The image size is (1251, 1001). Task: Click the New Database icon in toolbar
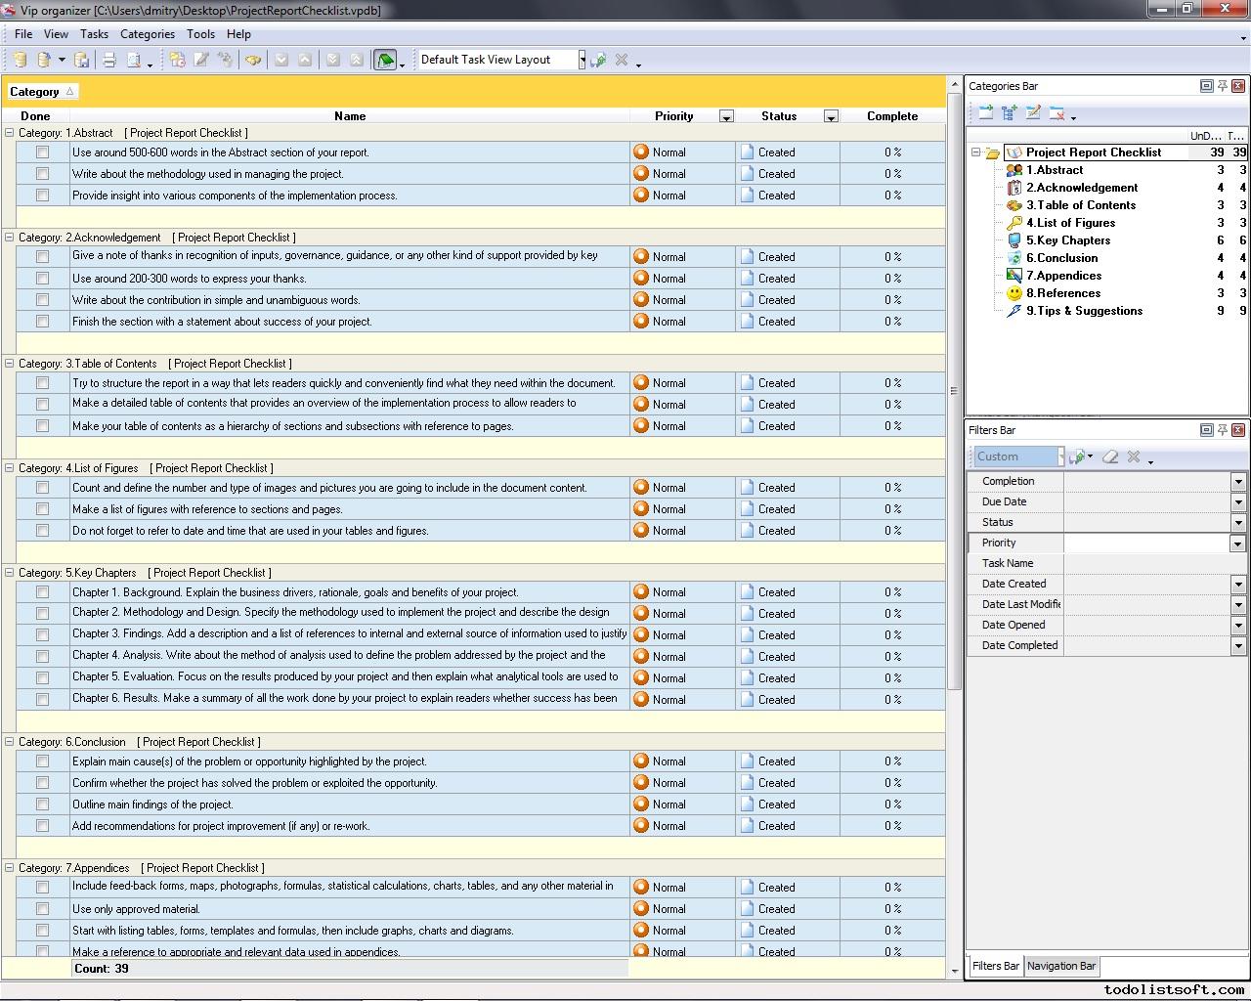[x=20, y=61]
